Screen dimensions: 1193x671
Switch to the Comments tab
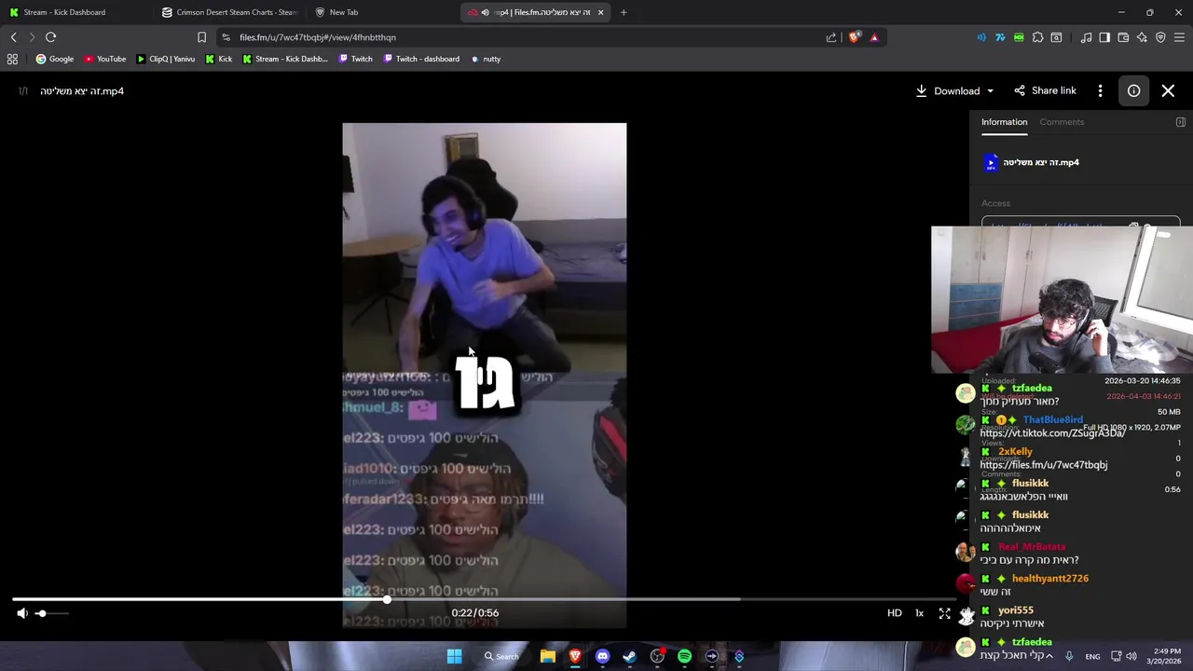click(1062, 122)
